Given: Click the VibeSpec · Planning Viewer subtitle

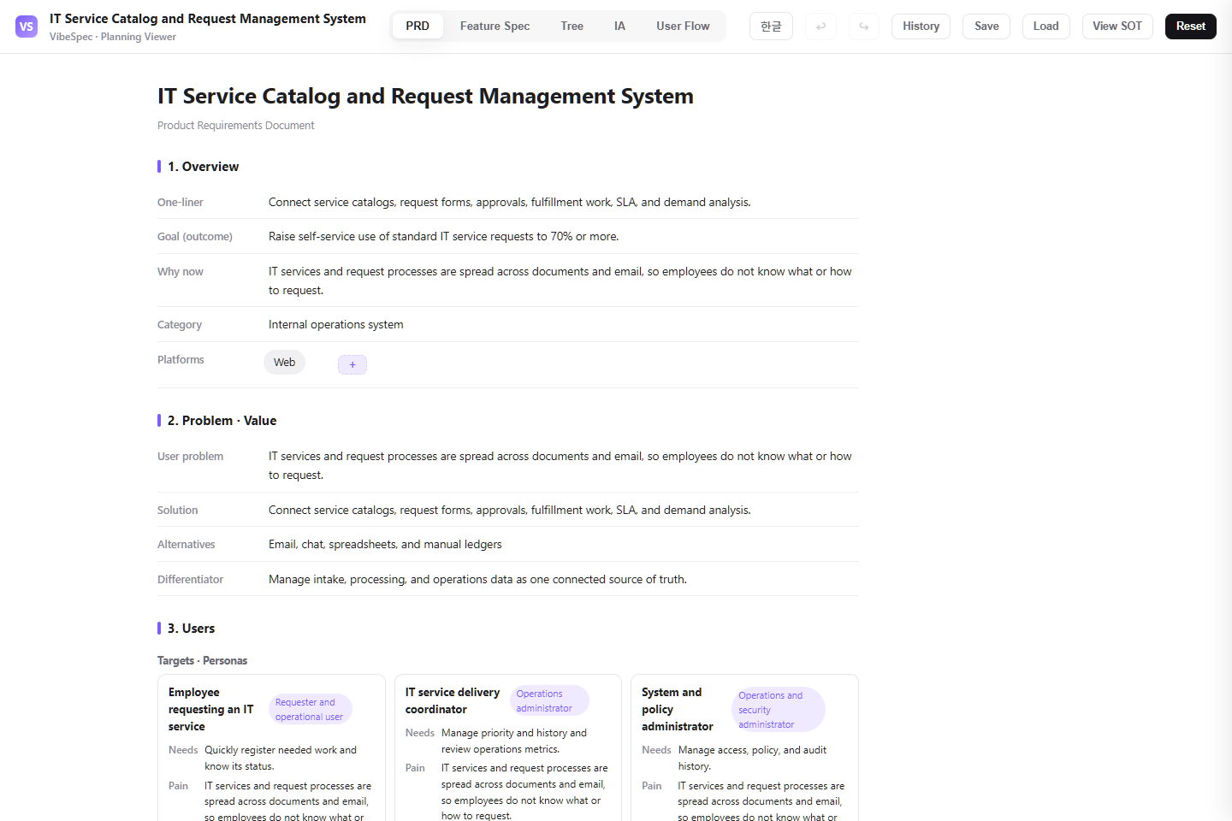Looking at the screenshot, I should pyautogui.click(x=113, y=37).
